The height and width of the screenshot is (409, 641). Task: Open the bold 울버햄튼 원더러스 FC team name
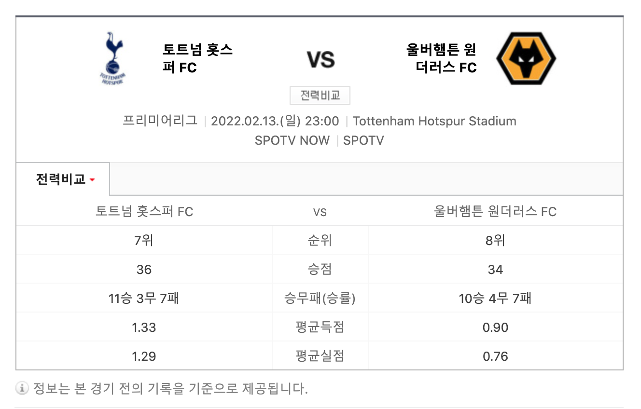point(442,58)
